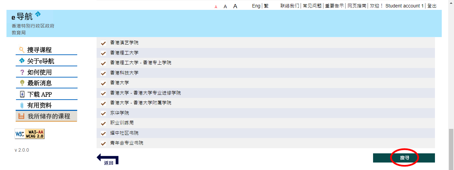Uncheck 香港大学专业进修学院 checkbox
This screenshot has height=170, width=454.
pos(103,93)
